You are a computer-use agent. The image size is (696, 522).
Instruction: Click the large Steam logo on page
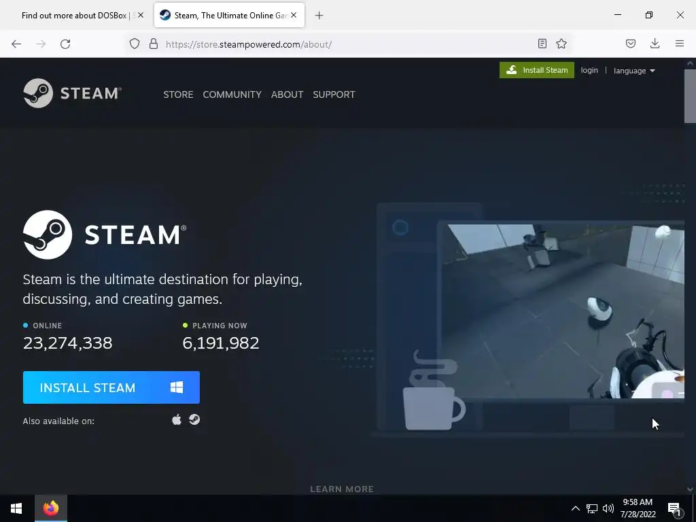(105, 234)
